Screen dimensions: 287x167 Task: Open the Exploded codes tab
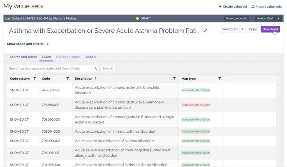(68, 57)
